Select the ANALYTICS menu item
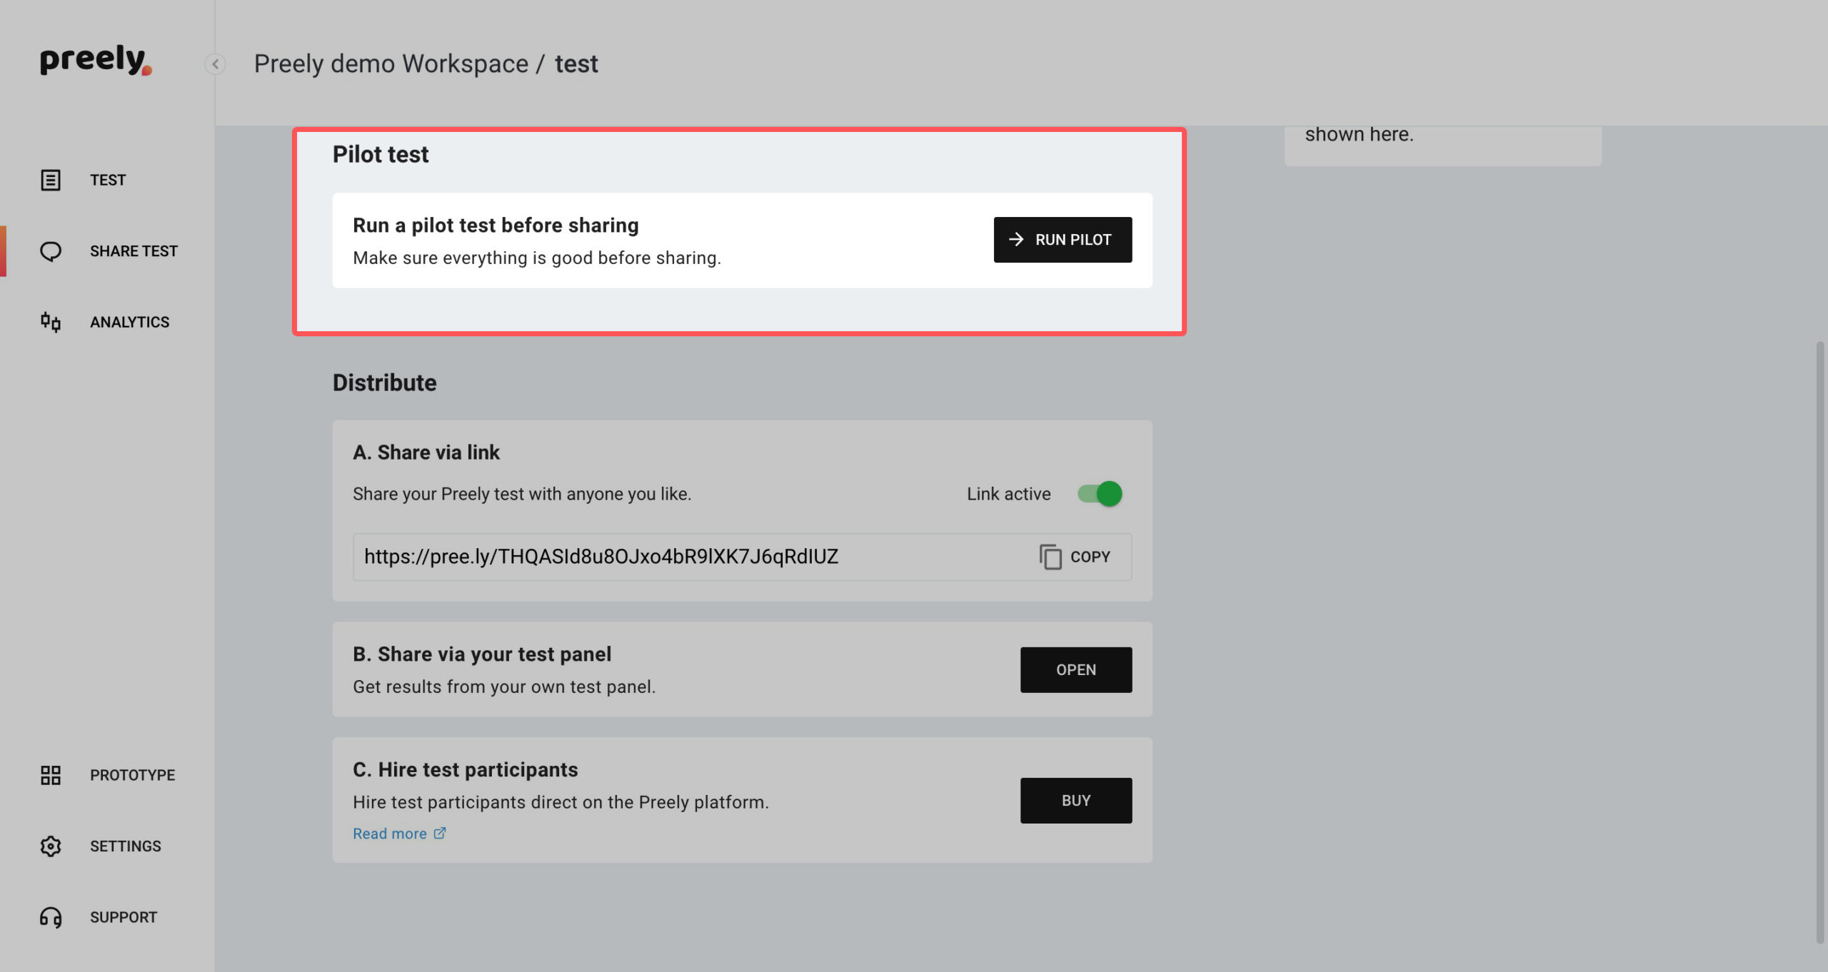This screenshot has height=972, width=1828. [129, 322]
